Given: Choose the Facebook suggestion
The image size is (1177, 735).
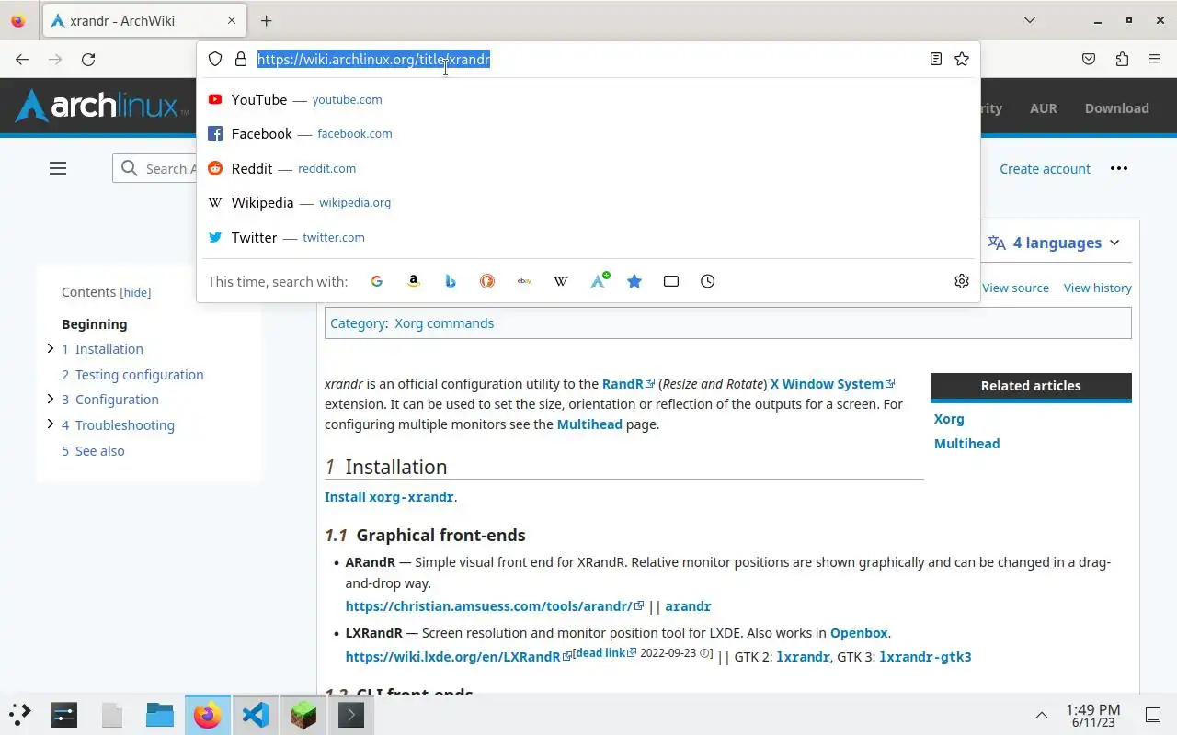Looking at the screenshot, I should click(x=588, y=133).
